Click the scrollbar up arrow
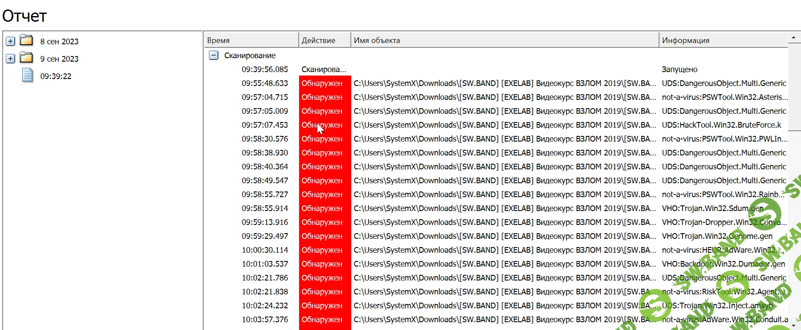801x330 pixels. click(x=794, y=38)
